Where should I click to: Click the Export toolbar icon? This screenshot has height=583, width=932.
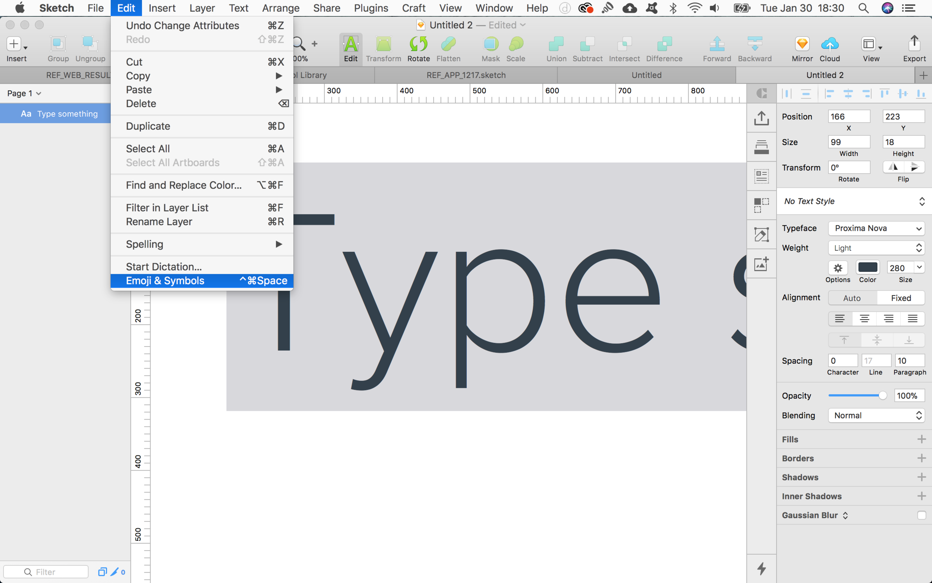point(914,43)
